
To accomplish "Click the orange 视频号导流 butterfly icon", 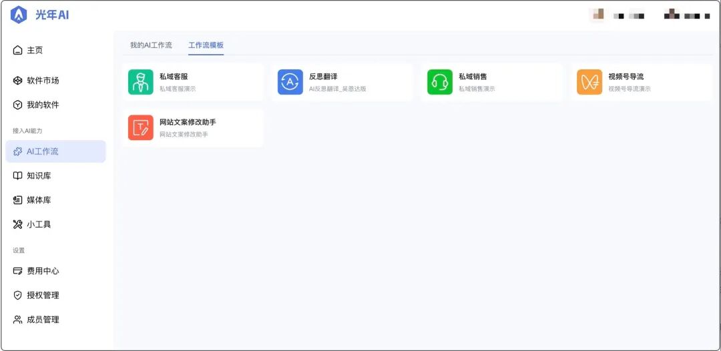I will click(x=589, y=82).
